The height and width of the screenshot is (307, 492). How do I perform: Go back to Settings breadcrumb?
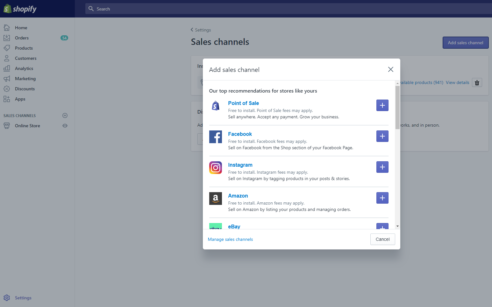tap(201, 30)
